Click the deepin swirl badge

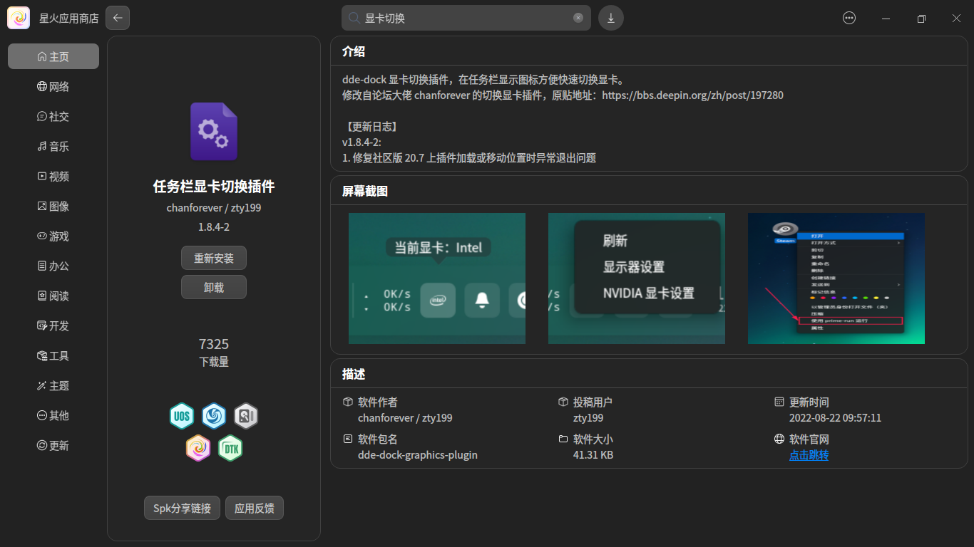coord(214,415)
